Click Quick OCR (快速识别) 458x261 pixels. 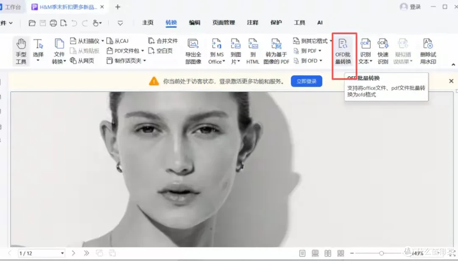click(383, 51)
